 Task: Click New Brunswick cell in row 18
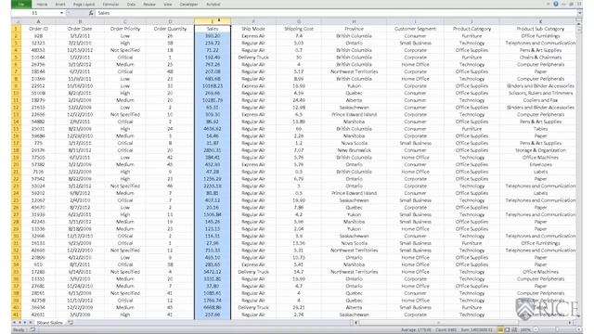(354, 150)
